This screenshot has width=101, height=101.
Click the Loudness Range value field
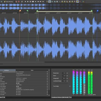tap(64, 81)
